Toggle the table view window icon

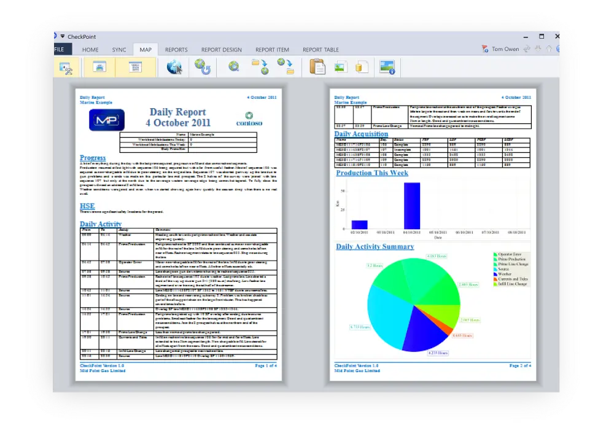[135, 67]
